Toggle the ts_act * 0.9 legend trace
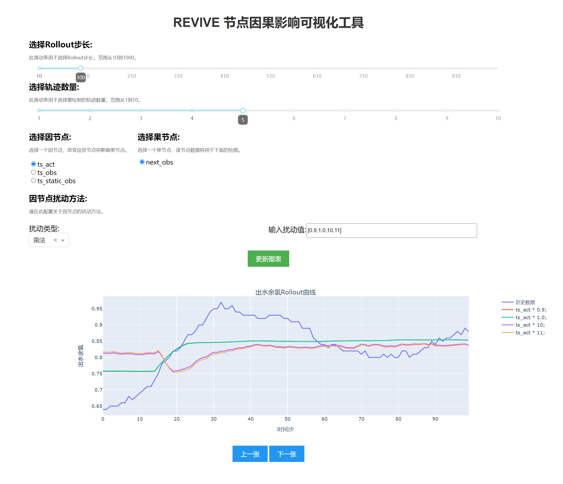The width and height of the screenshot is (563, 484). click(524, 310)
